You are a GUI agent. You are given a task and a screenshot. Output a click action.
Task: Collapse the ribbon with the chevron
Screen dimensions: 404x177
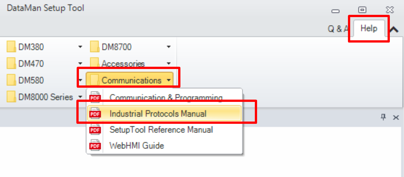pyautogui.click(x=394, y=30)
